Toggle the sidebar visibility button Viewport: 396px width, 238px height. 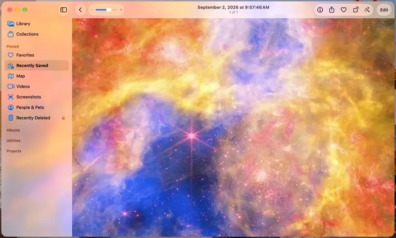tap(63, 10)
